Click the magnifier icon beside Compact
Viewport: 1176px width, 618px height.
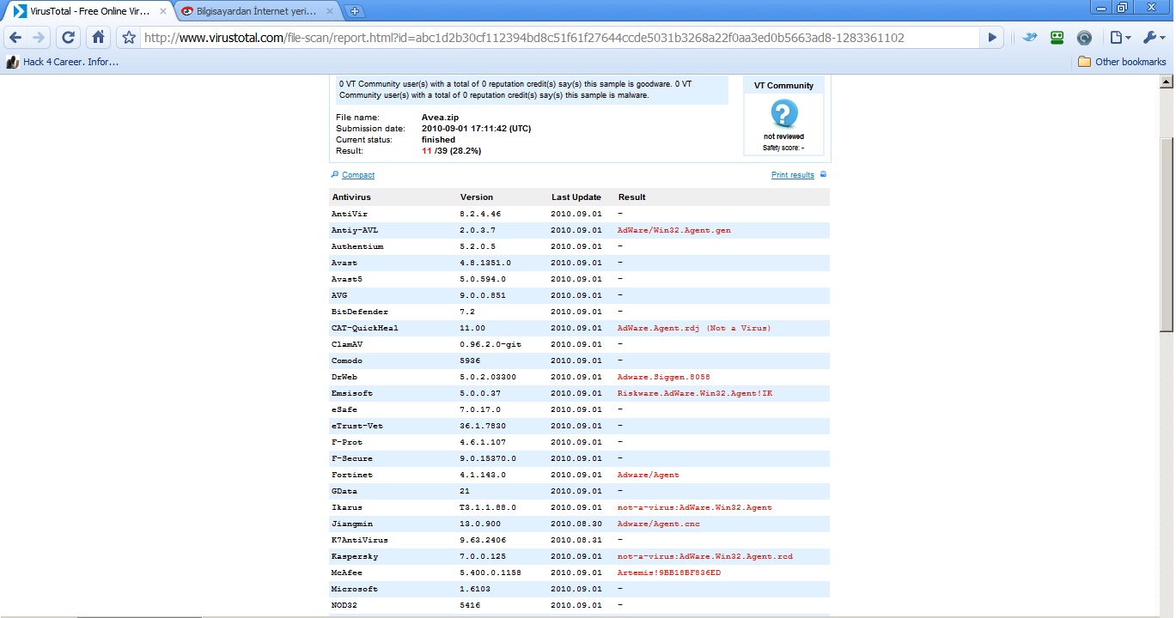click(335, 174)
